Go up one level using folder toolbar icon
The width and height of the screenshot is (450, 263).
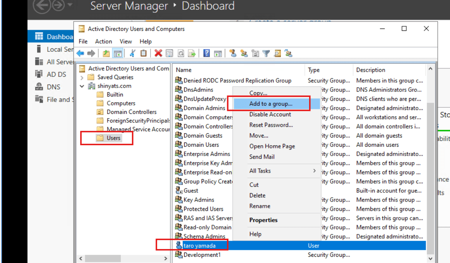pyautogui.click(x=106, y=53)
